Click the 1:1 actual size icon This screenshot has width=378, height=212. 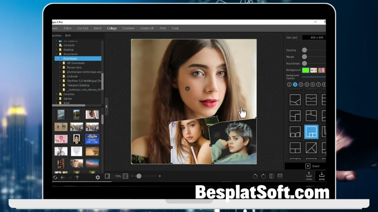126,176
